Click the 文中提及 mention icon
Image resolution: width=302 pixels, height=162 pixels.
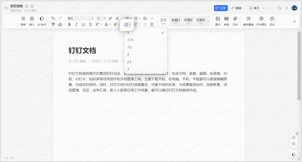click(x=261, y=21)
